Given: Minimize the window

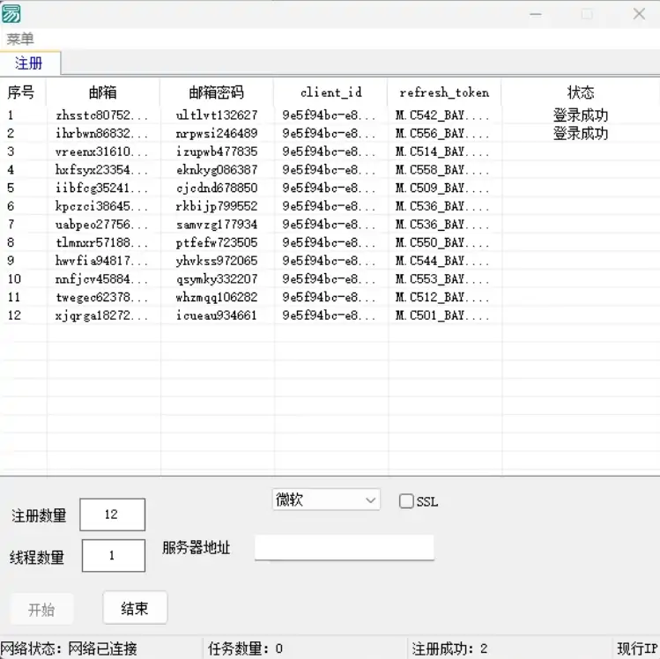Looking at the screenshot, I should (x=536, y=14).
